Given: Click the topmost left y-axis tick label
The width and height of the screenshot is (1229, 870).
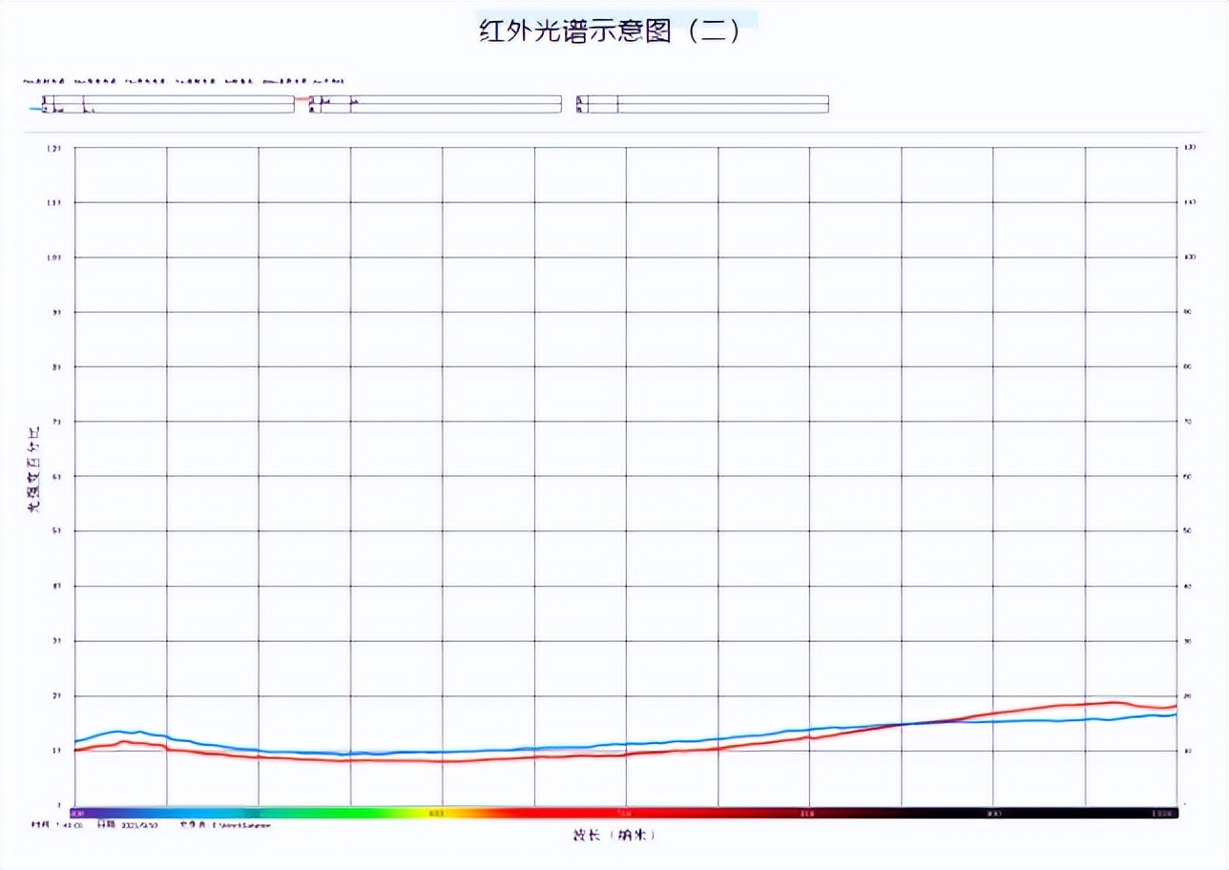Looking at the screenshot, I should point(53,148).
